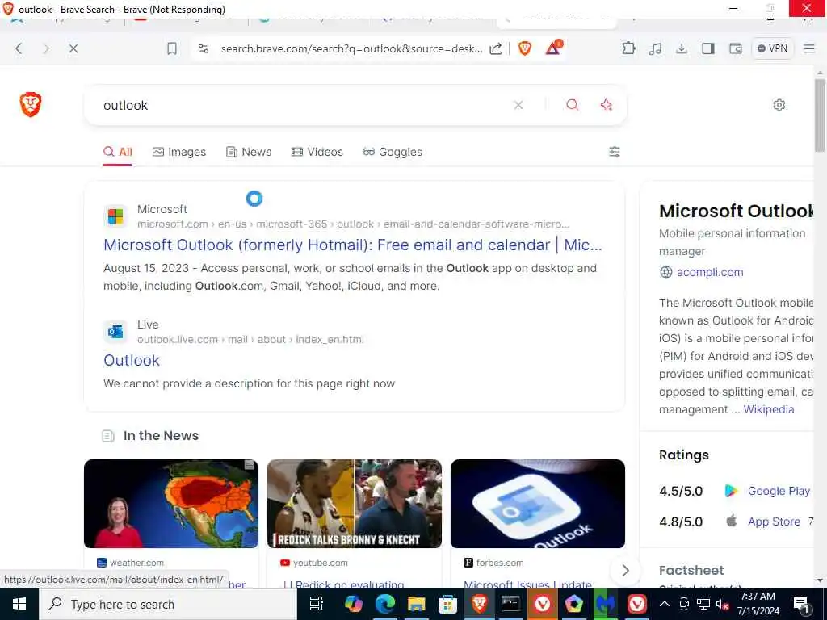Click the Brave Search lion logo

(x=31, y=104)
